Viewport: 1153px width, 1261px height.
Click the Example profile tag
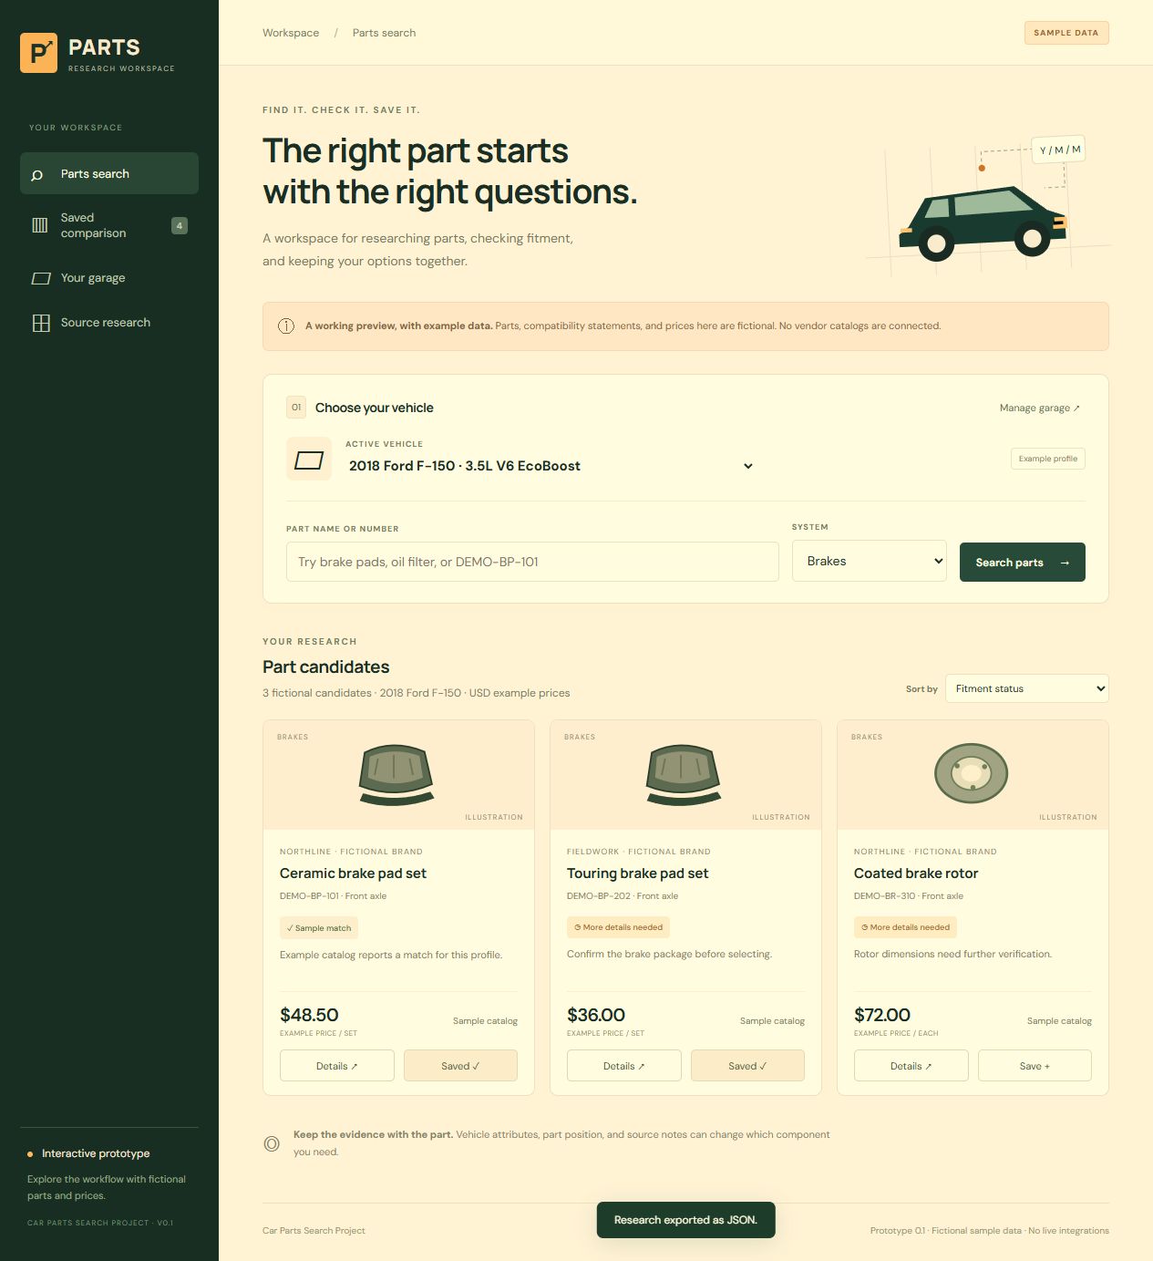click(1048, 459)
